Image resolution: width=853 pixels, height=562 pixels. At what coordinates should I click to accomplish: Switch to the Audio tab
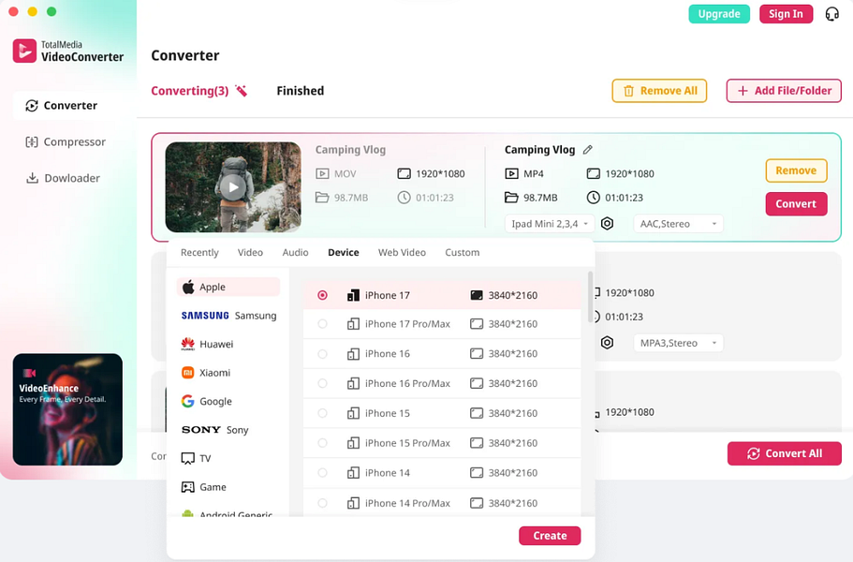pyautogui.click(x=295, y=253)
